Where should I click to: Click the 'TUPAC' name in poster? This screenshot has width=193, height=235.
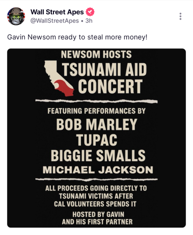(x=97, y=140)
